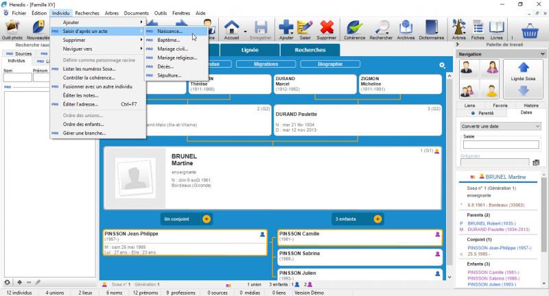Open Rechercher magnifier icon
Viewport: 549px width, 296px height.
click(x=381, y=29)
